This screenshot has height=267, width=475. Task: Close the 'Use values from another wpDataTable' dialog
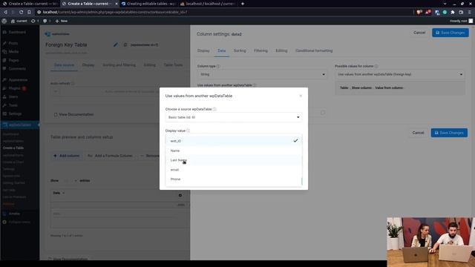pos(301,96)
